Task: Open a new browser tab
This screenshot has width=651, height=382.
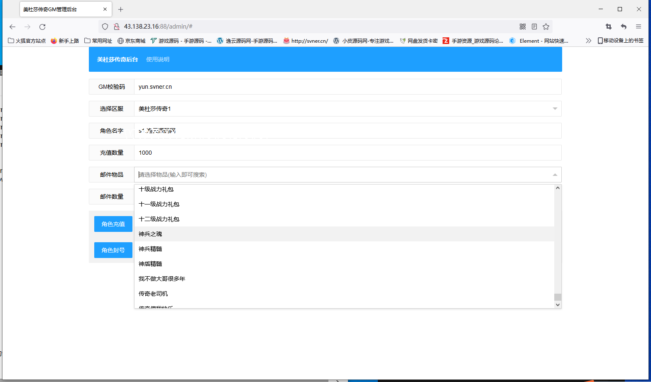Action: [x=121, y=9]
